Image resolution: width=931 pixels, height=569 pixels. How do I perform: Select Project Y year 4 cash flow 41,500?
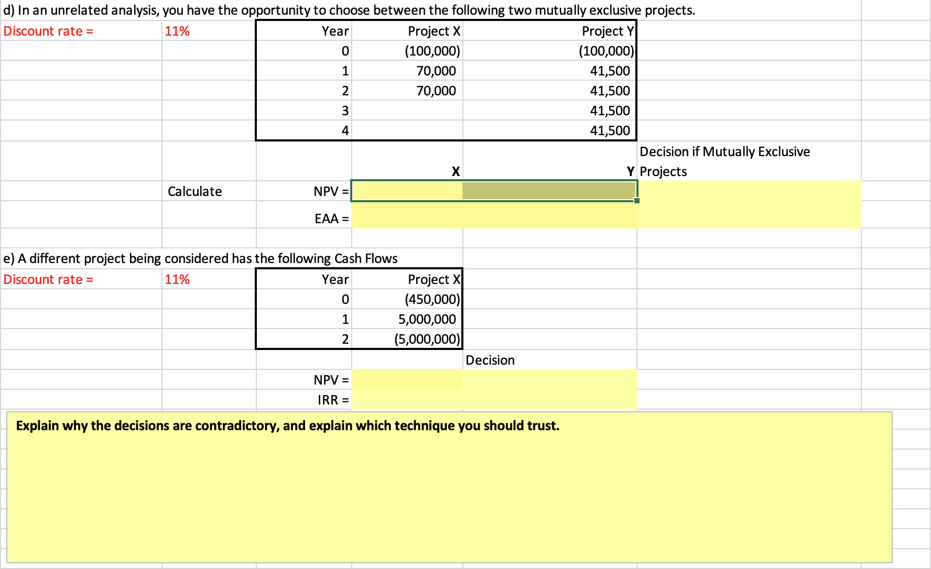point(549,130)
